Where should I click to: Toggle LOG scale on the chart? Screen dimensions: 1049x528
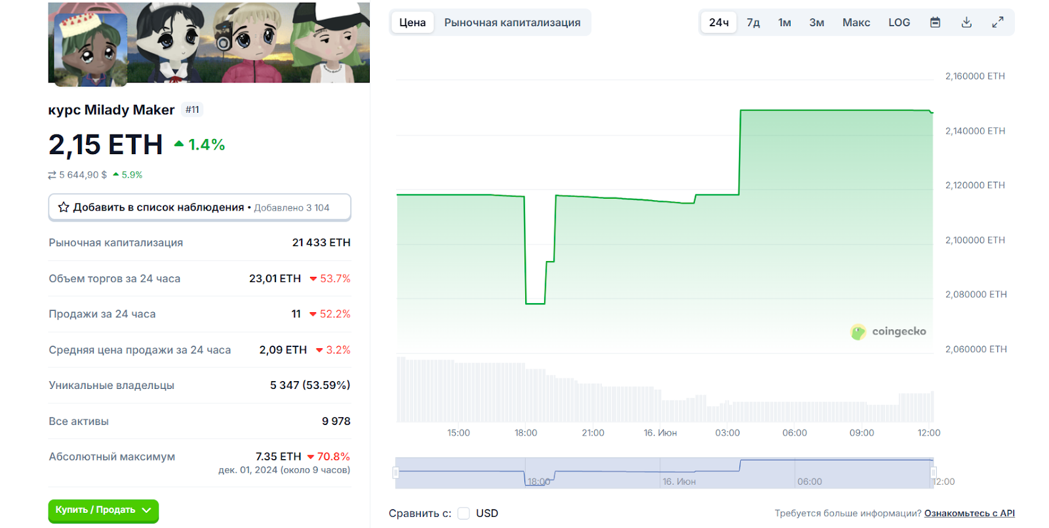pyautogui.click(x=899, y=22)
